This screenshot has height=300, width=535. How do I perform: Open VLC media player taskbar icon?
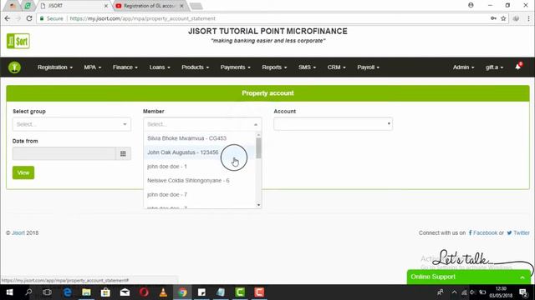click(164, 292)
